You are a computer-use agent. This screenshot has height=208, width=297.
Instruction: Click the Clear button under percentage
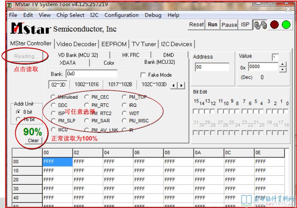(33, 141)
